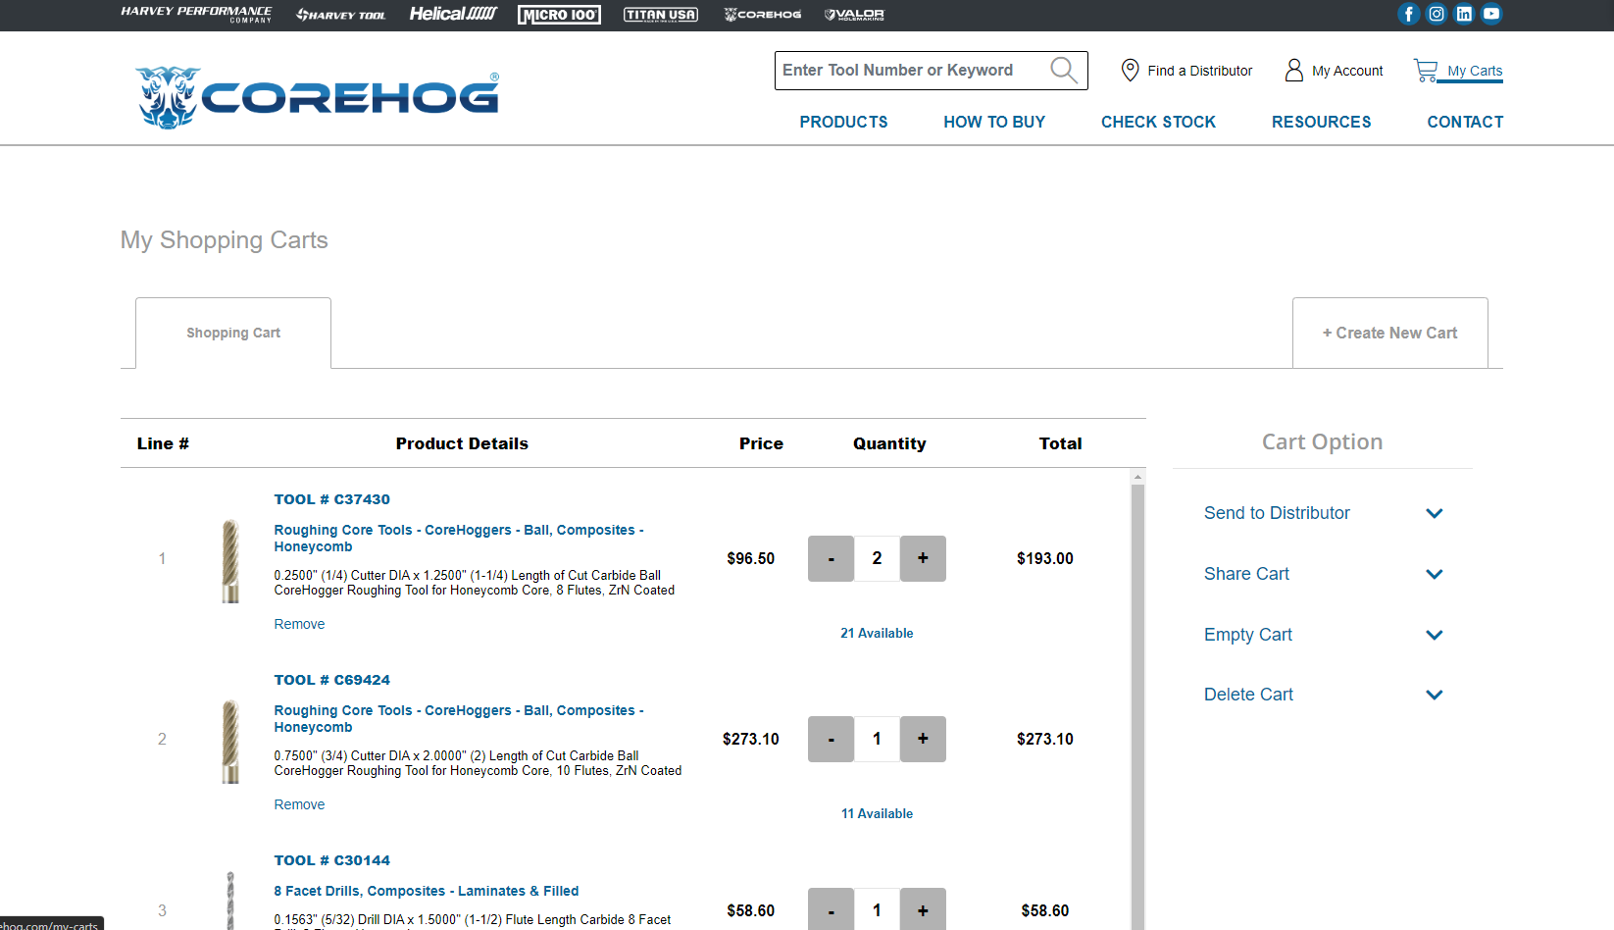The image size is (1614, 930).
Task: Click inside the tool number search field
Action: tap(902, 70)
